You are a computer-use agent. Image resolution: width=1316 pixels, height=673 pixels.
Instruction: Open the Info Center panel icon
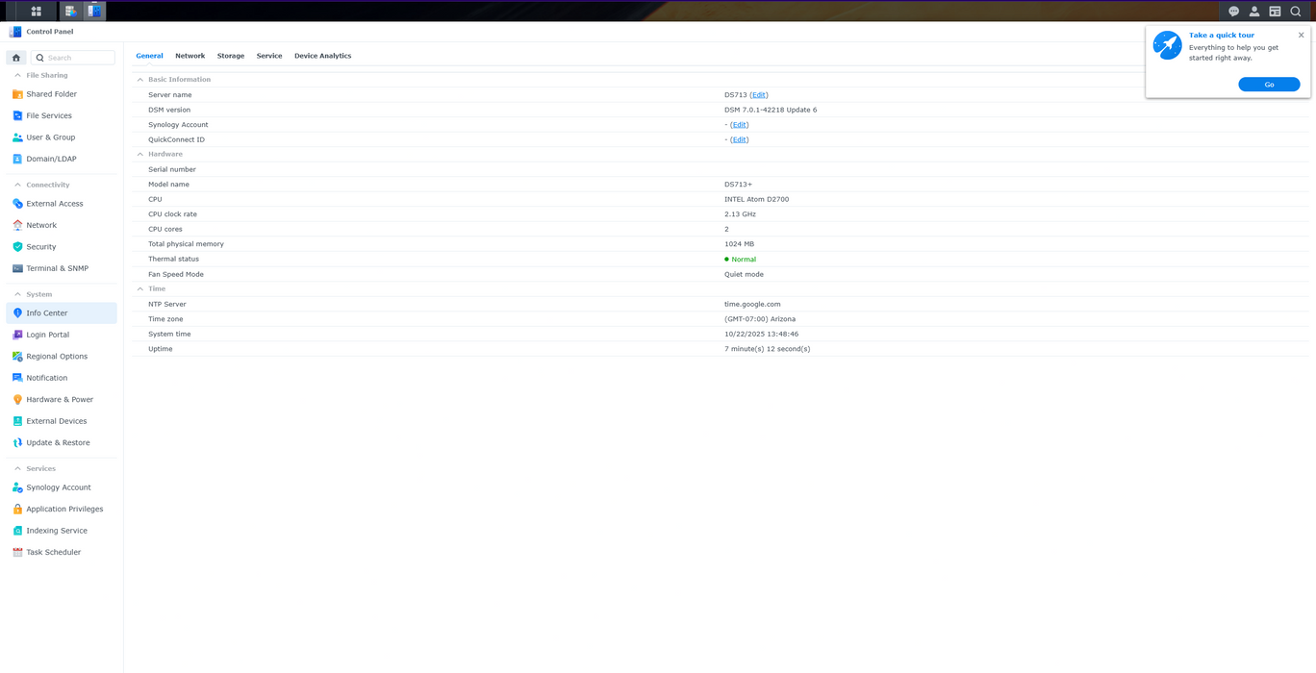tap(16, 312)
